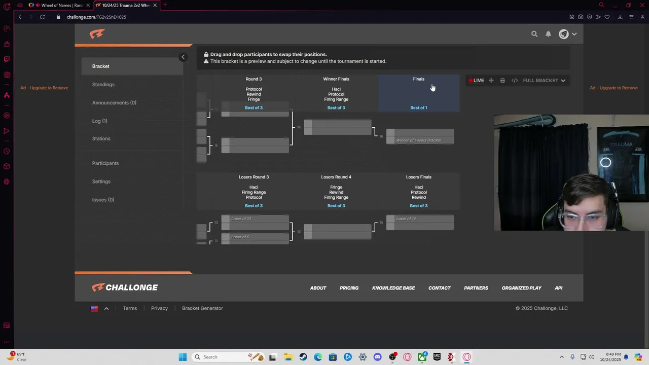Image resolution: width=649 pixels, height=365 pixels.
Task: Open Discord from the taskbar
Action: pyautogui.click(x=377, y=357)
